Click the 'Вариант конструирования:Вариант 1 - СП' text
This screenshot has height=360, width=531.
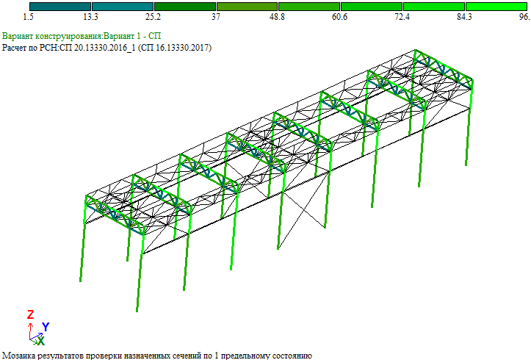[82, 36]
